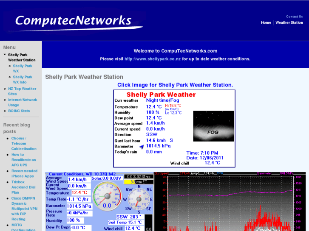Click the Hi 16.6 °C temperature reading
Image resolution: width=309 pixels, height=231 pixels.
coord(173,106)
